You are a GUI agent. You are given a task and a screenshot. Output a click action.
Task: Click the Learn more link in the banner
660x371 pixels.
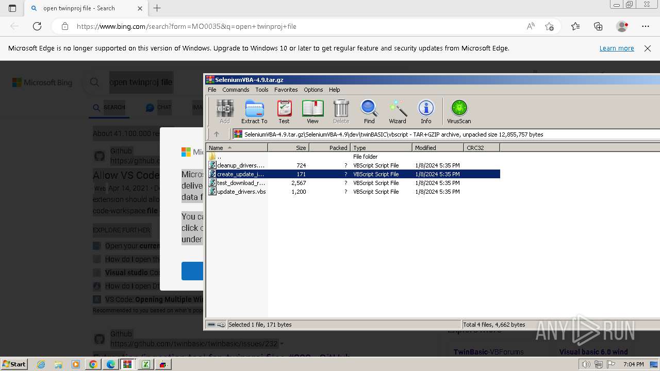(x=617, y=48)
